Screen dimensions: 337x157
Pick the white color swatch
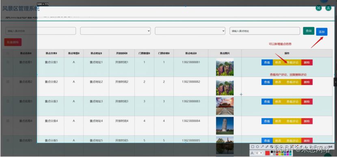tap(272, 155)
